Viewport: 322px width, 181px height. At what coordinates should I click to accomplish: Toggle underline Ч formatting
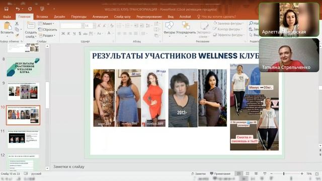(74, 34)
